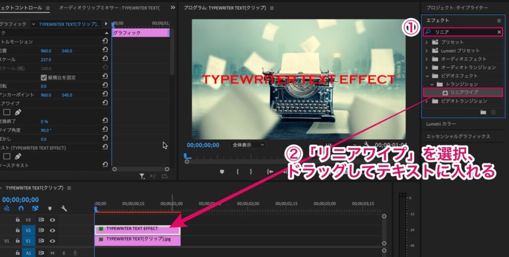Viewport: 509px width, 257px height.
Task: Collapse the トランジション subfolder
Action: [432, 85]
